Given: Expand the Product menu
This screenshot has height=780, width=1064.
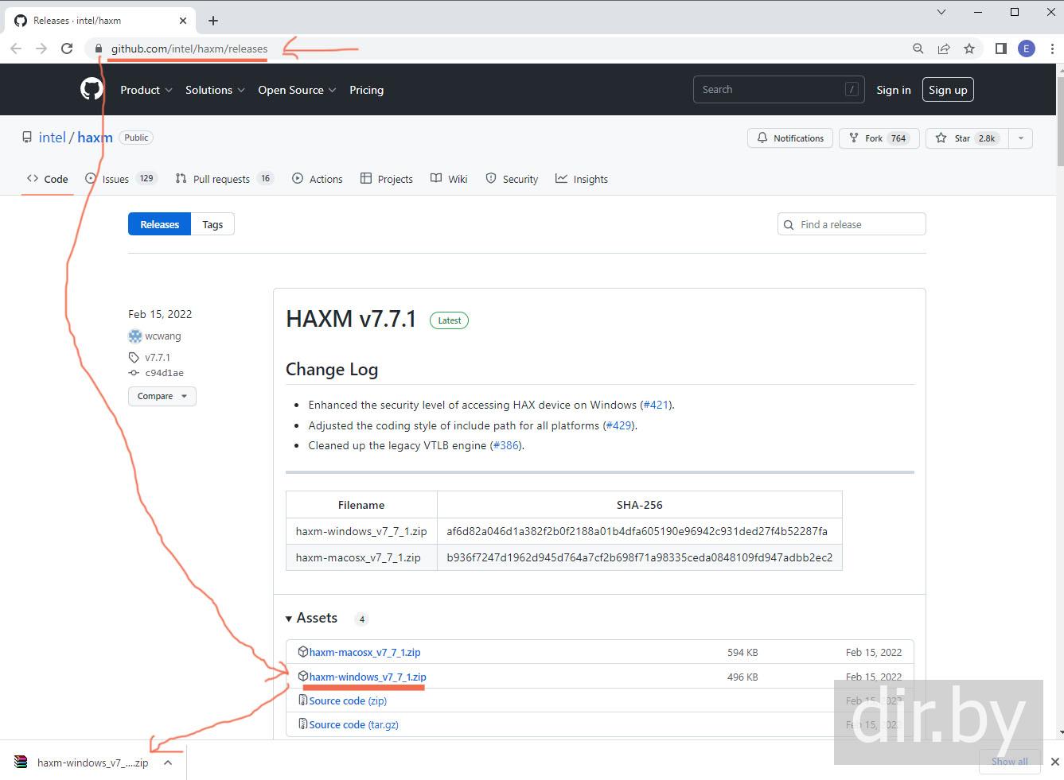Looking at the screenshot, I should (146, 90).
